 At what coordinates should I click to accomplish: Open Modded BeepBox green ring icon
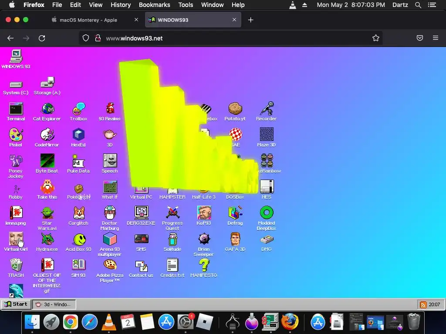(267, 213)
